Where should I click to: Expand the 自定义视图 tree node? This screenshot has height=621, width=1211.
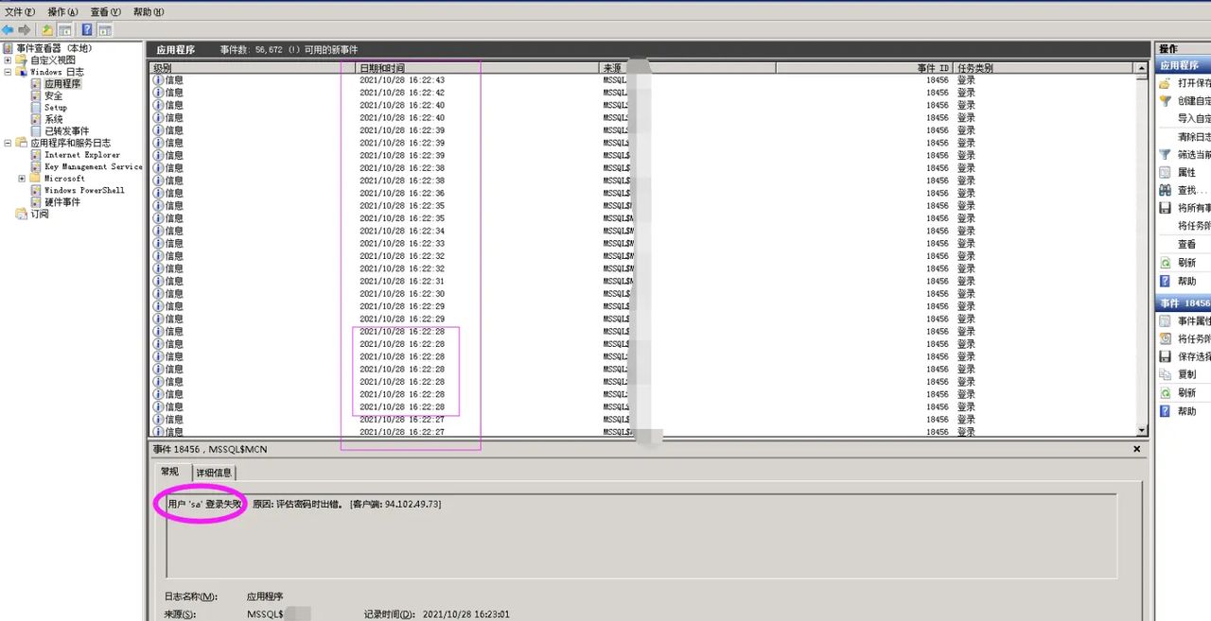tap(9, 60)
